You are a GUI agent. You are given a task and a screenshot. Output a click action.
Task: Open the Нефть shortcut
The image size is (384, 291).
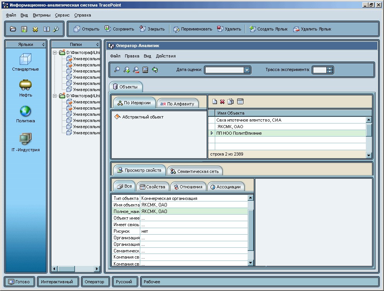click(25, 88)
